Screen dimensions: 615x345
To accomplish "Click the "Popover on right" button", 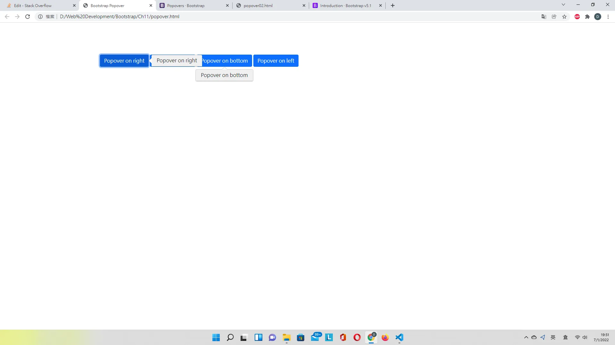I will coord(124,61).
